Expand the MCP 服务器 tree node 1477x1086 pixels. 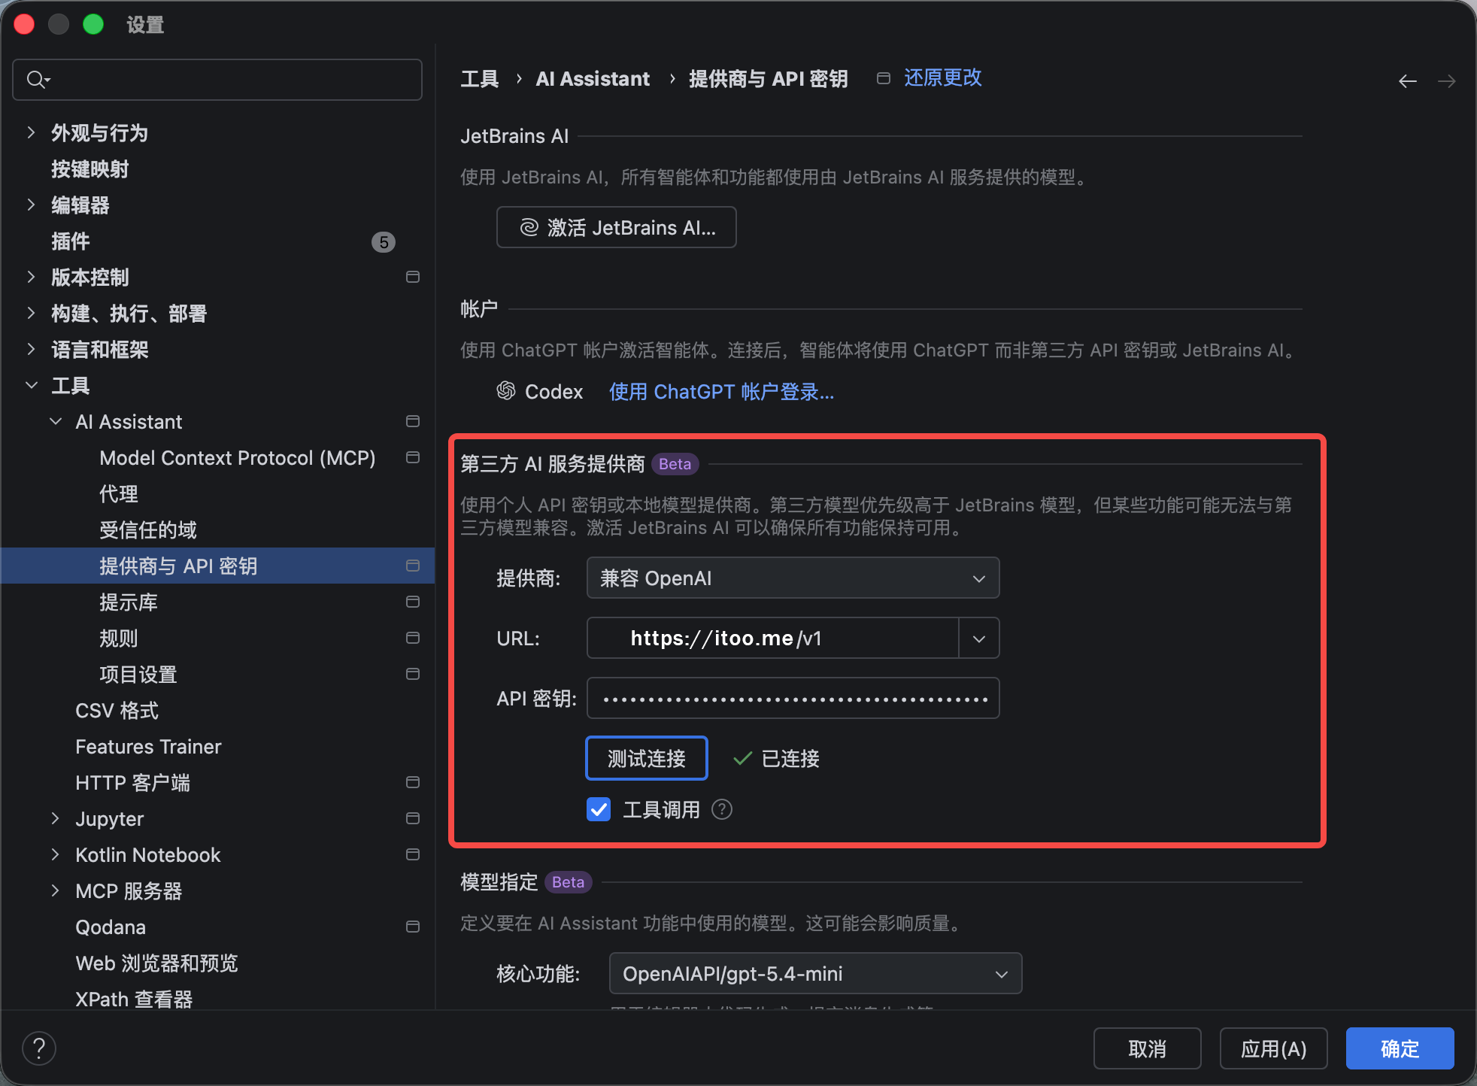pyautogui.click(x=55, y=890)
